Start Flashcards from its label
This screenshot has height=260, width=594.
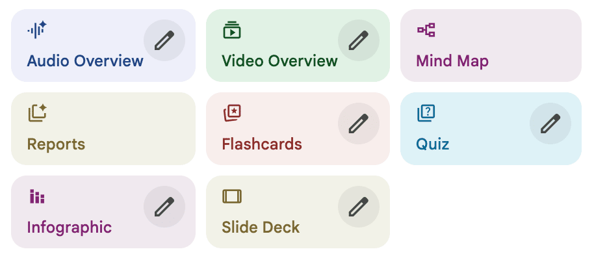click(262, 144)
